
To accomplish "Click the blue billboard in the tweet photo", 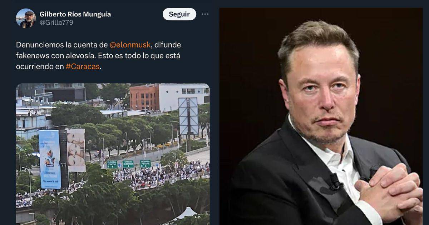I will 50,159.
